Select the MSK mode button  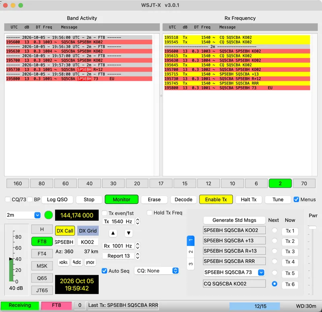42,266
